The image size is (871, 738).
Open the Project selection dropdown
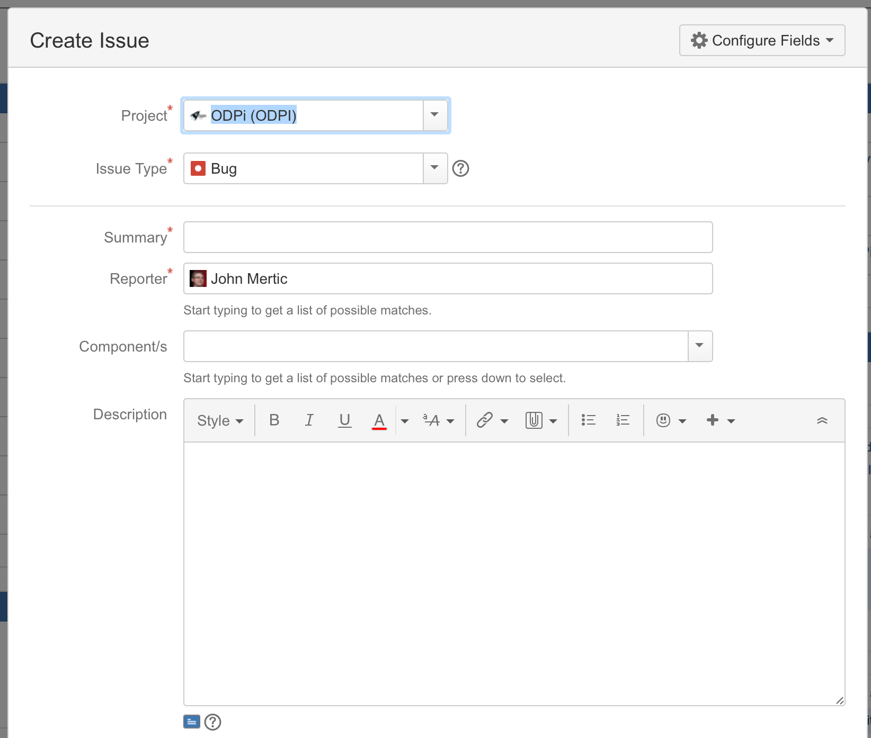[434, 115]
